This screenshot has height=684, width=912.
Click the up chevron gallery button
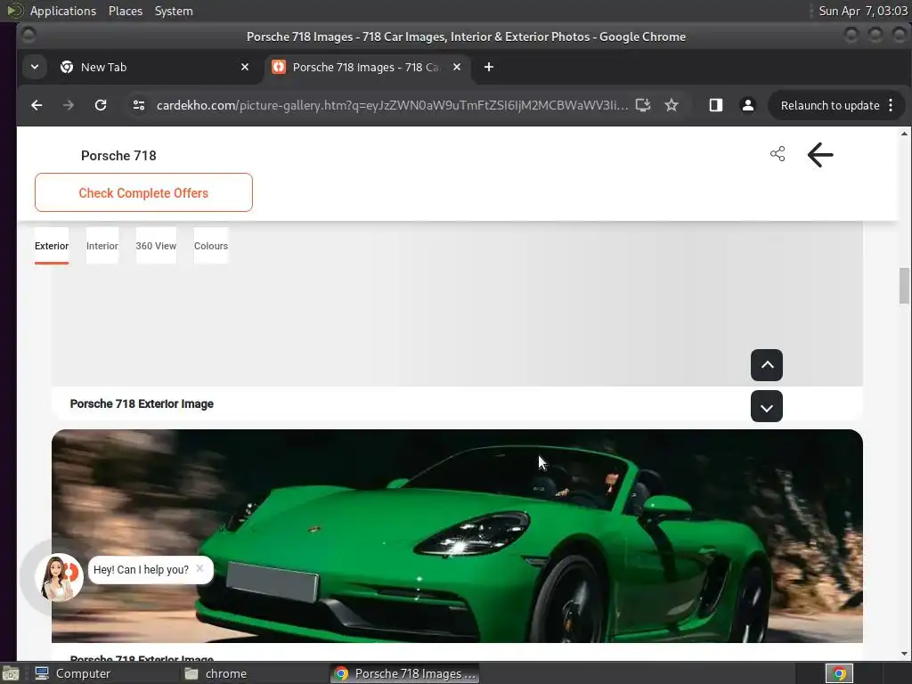pyautogui.click(x=767, y=365)
